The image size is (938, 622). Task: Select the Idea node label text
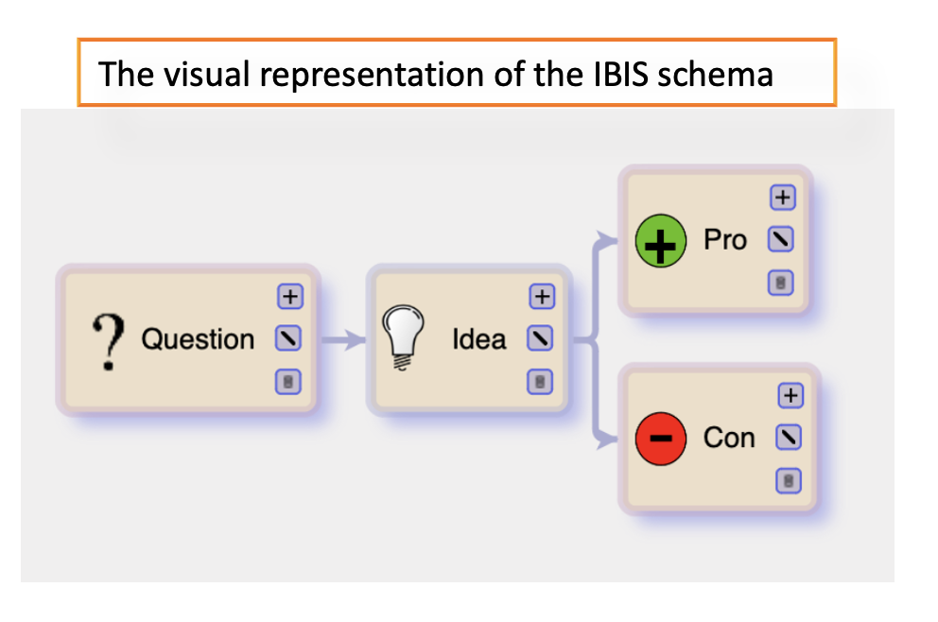click(478, 339)
